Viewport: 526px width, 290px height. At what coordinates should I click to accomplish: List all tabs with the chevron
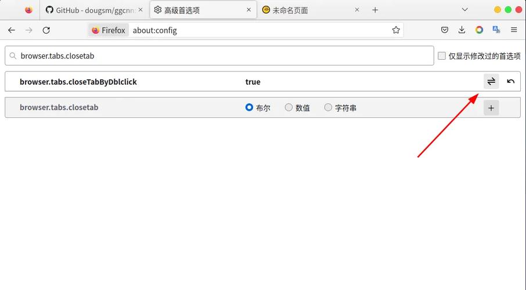pos(464,10)
